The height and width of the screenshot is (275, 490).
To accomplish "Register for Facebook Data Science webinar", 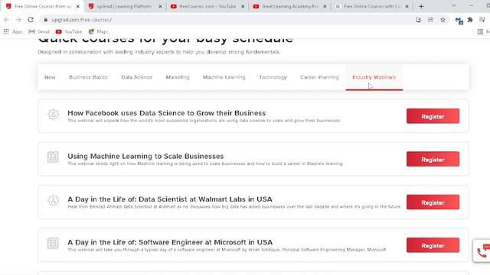I will point(433,116).
